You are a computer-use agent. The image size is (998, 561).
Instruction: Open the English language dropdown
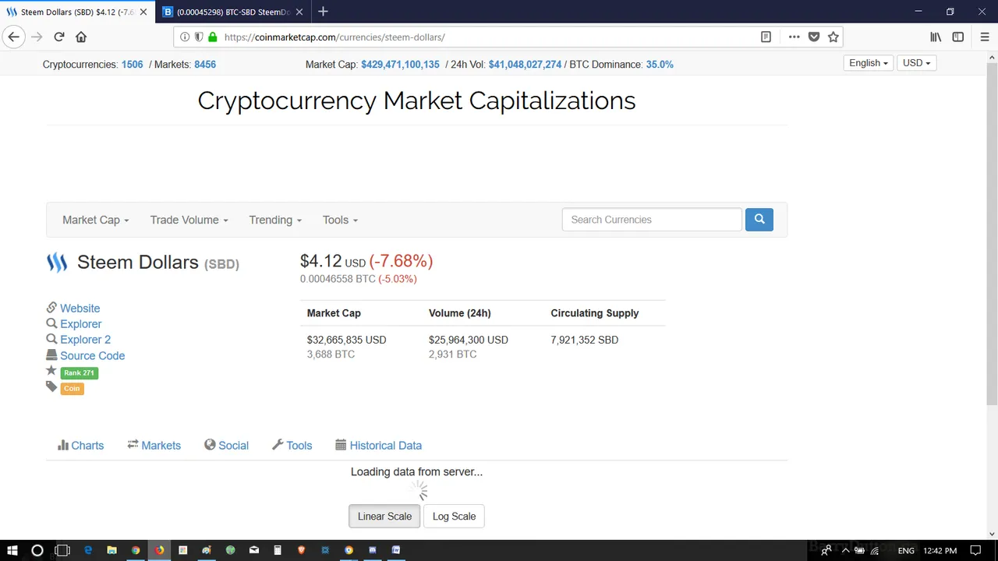click(869, 63)
